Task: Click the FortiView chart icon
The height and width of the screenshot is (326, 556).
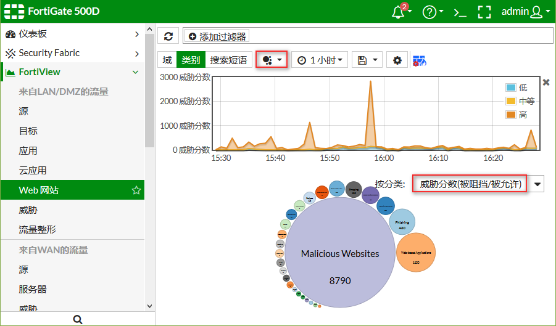Action: pos(10,73)
